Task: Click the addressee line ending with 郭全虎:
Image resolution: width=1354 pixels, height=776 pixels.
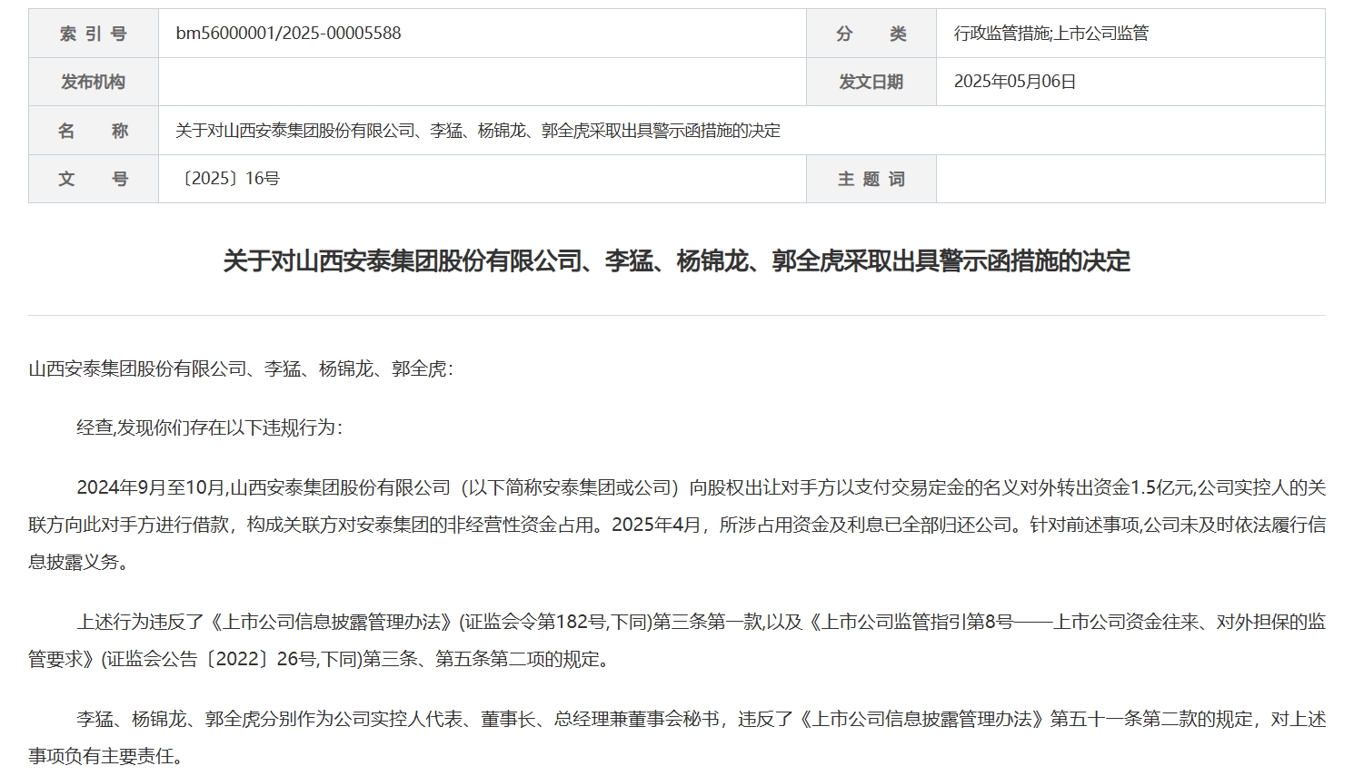Action: (x=240, y=369)
